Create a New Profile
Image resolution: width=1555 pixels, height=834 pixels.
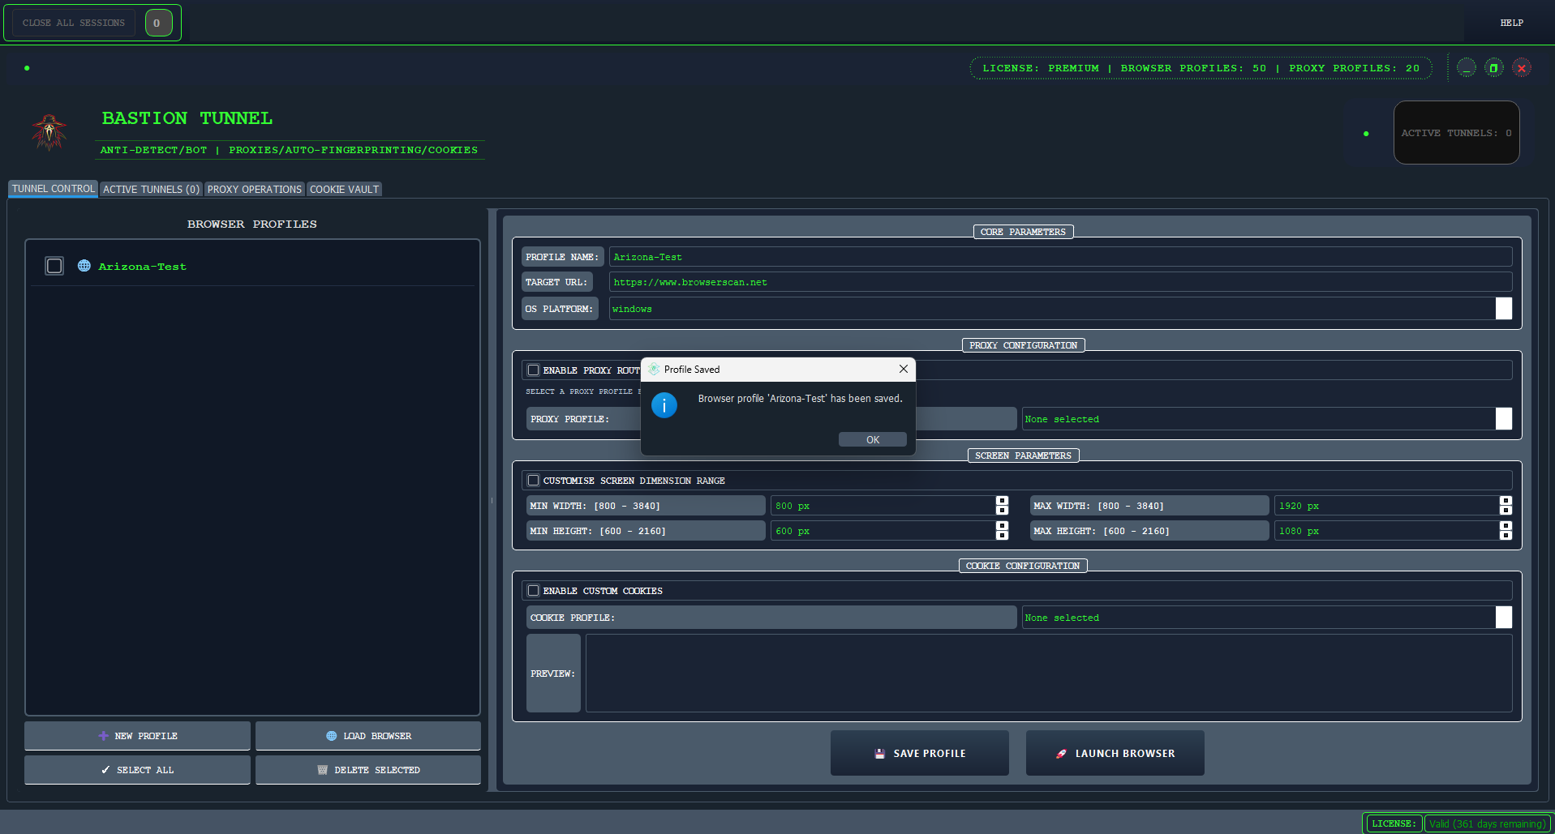click(x=137, y=736)
